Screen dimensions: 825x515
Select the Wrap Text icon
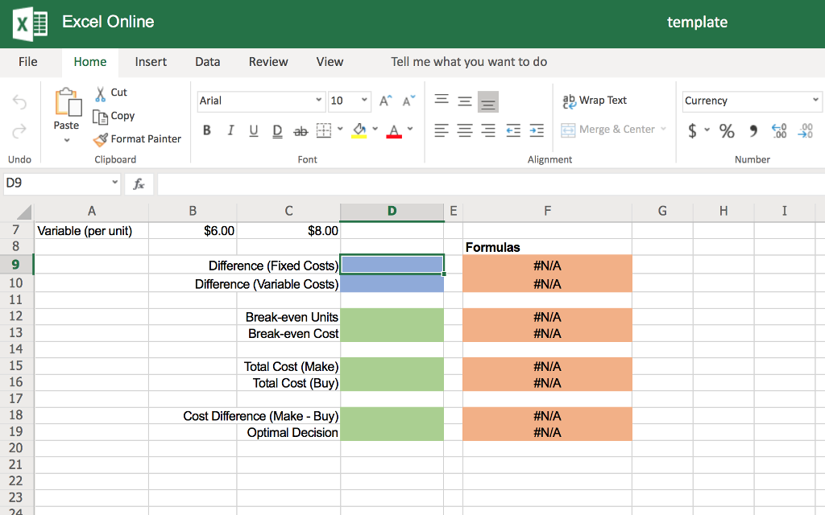pos(571,100)
